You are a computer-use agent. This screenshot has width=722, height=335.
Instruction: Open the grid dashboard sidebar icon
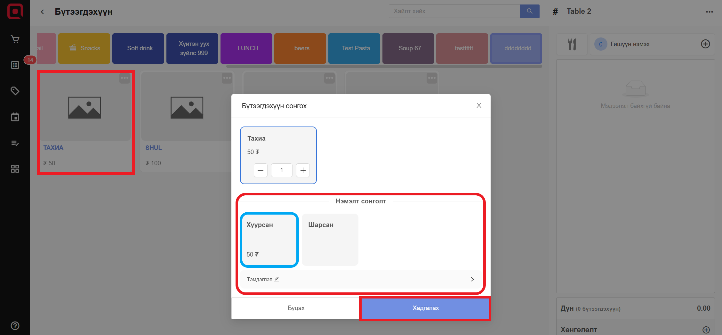(x=15, y=169)
